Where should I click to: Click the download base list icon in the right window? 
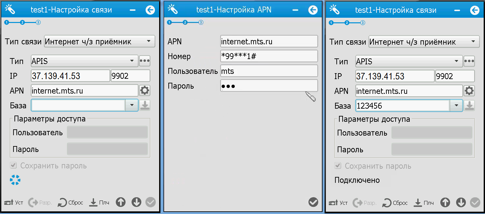pos(469,105)
